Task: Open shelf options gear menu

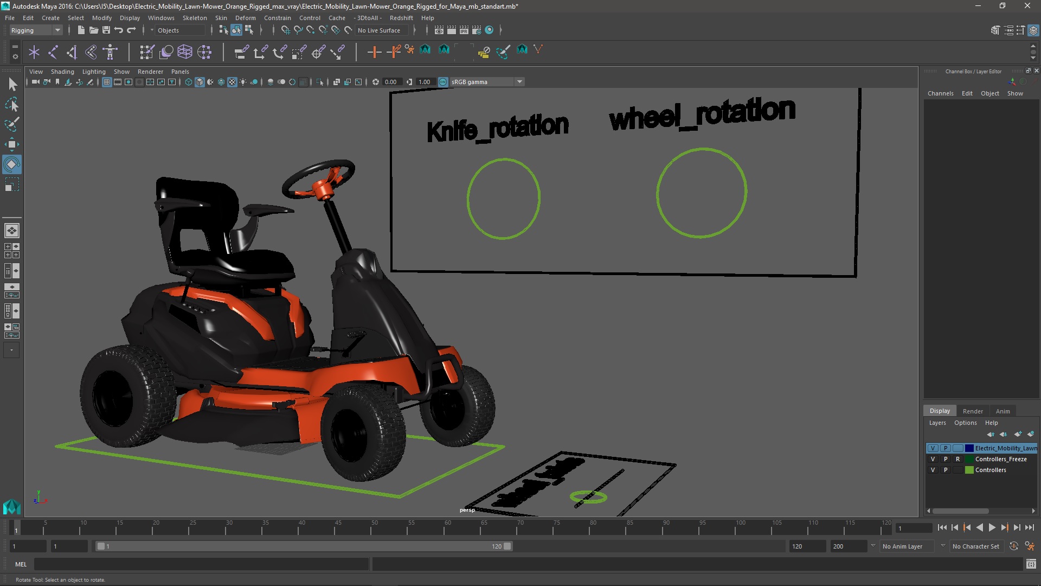Action: 15,56
